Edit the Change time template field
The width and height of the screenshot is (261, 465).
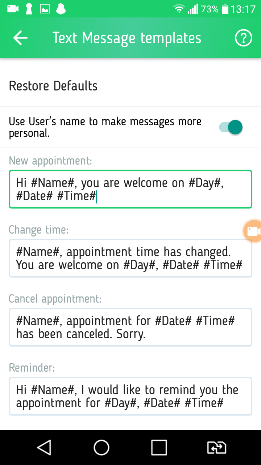(x=130, y=258)
